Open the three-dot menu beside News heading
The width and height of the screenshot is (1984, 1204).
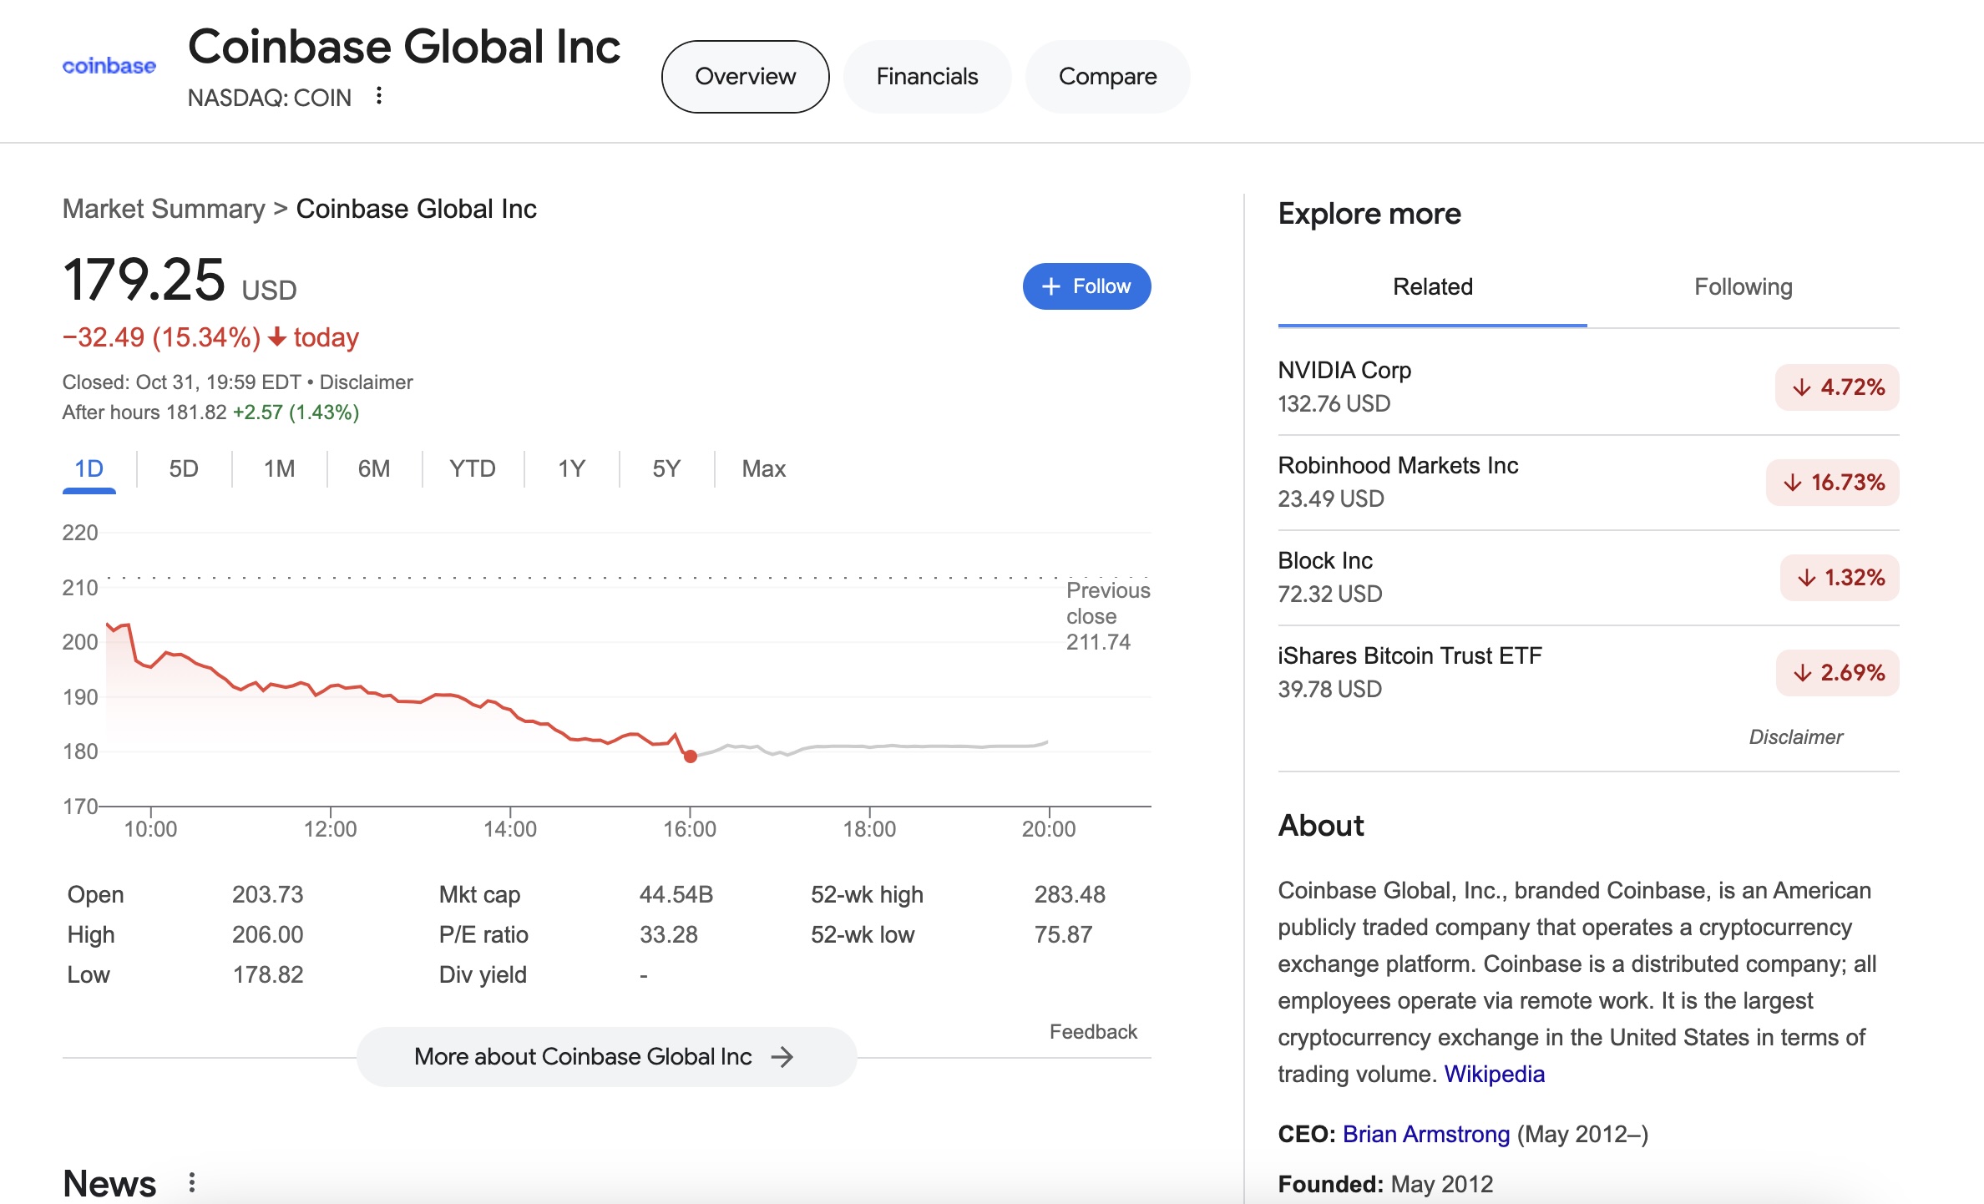pyautogui.click(x=192, y=1182)
